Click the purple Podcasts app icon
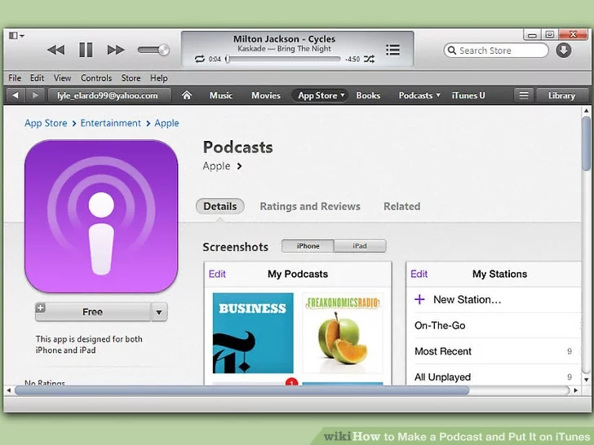Screen dimensions: 594x445 point(101,216)
